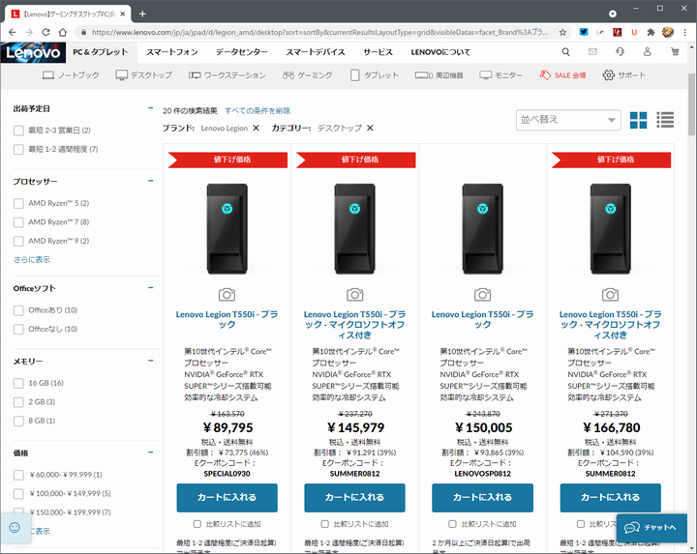Collapse the メモリー filter section
The height and width of the screenshot is (554, 697).
tap(151, 361)
